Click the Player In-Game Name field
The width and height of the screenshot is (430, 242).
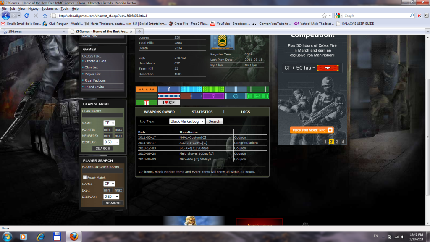[x=102, y=171]
